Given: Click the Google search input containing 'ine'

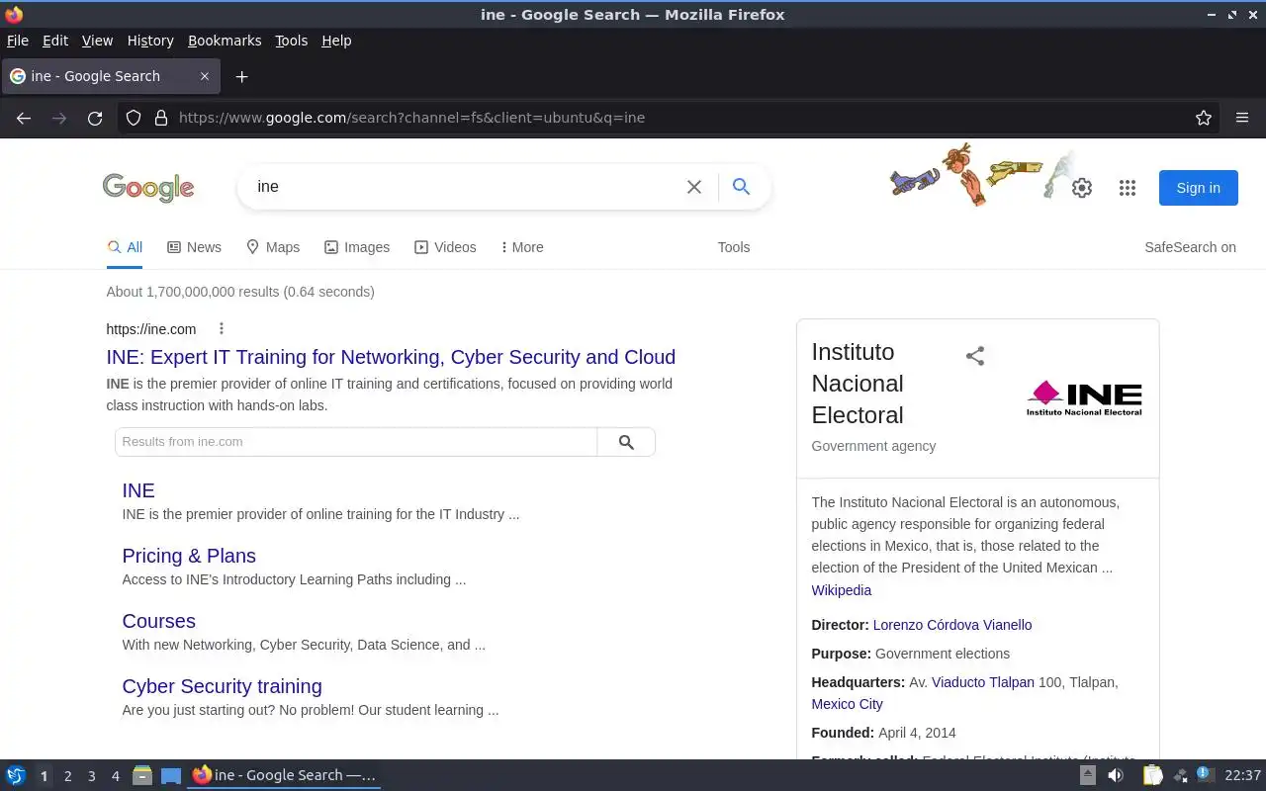Looking at the screenshot, I should [x=465, y=187].
